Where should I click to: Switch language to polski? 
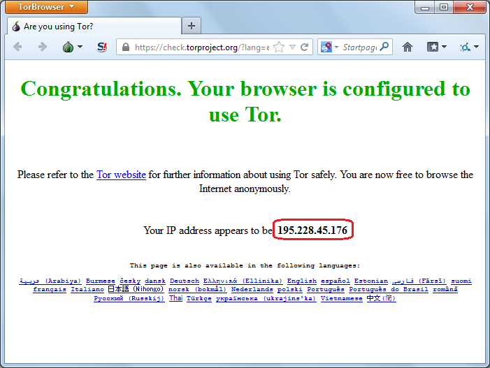(289, 289)
